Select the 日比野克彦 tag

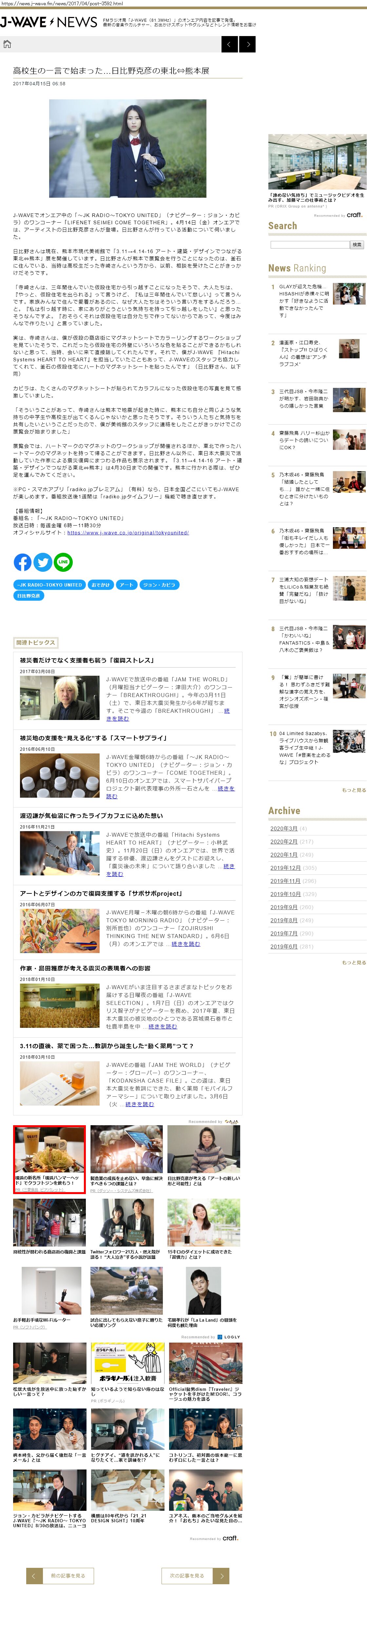coord(29,596)
